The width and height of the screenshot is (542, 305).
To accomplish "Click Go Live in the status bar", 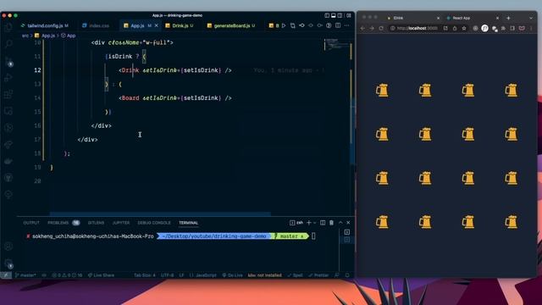I will (x=232, y=275).
